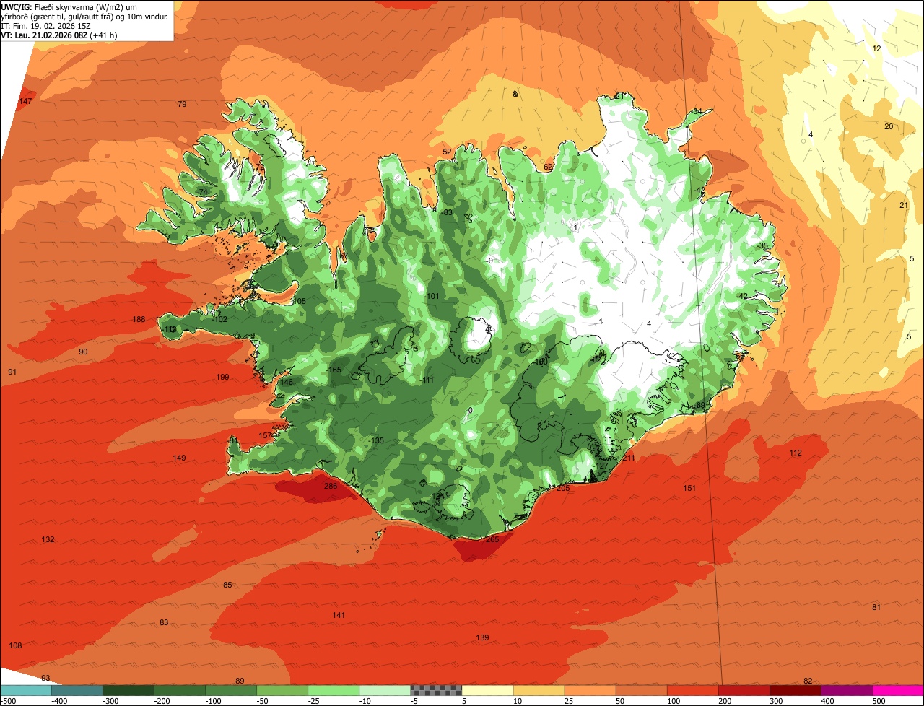The height and width of the screenshot is (706, 924).
Task: Click pale green swatch from -10 to -5
Action: pos(385,690)
